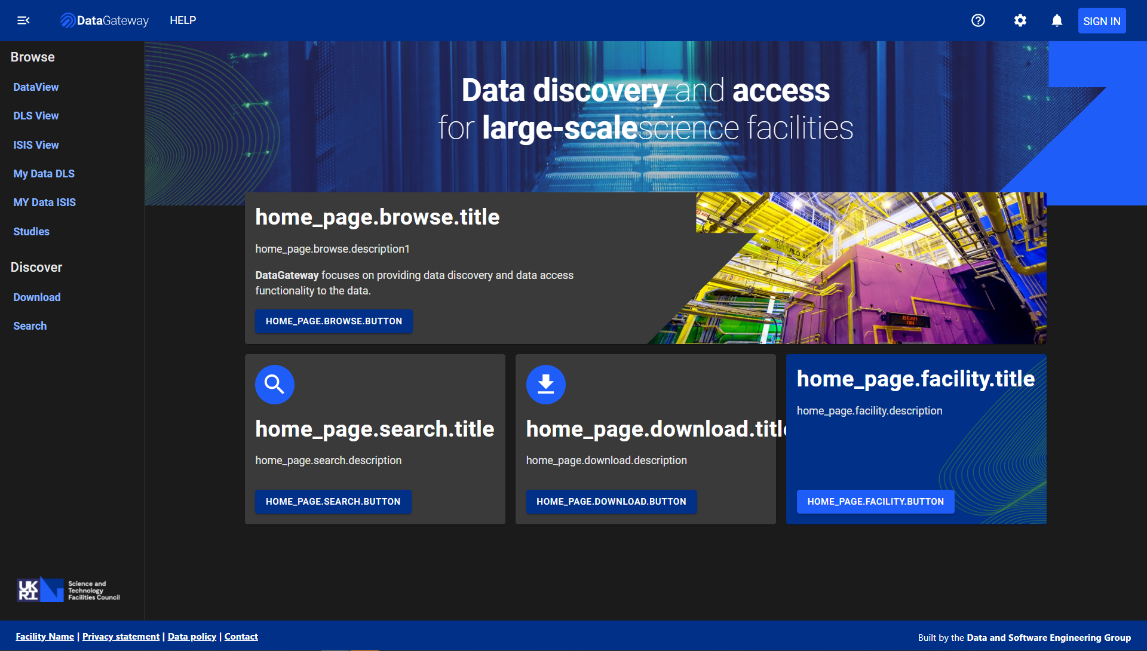
Task: Select Download under Discover
Action: click(36, 297)
